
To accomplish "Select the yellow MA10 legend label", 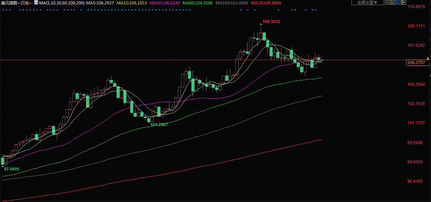I will pyautogui.click(x=132, y=3).
